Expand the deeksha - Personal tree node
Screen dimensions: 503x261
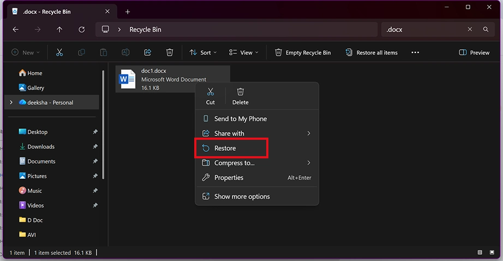pyautogui.click(x=11, y=103)
